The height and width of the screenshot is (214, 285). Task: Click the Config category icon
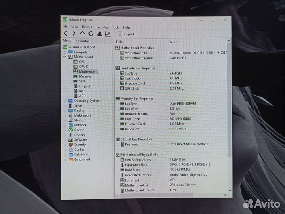[71, 149]
